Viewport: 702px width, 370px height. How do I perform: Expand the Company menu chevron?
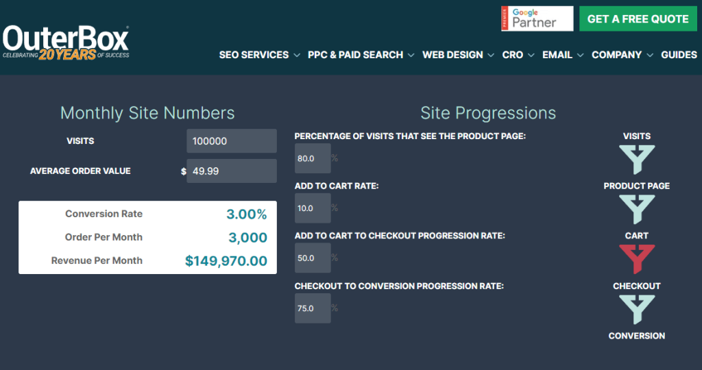coord(649,55)
